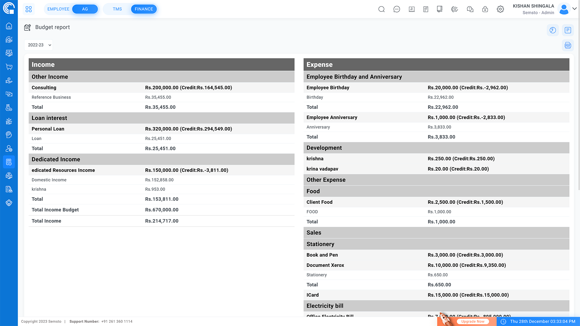Open the team network sidebar icon
The image size is (580, 326).
pyautogui.click(x=9, y=203)
